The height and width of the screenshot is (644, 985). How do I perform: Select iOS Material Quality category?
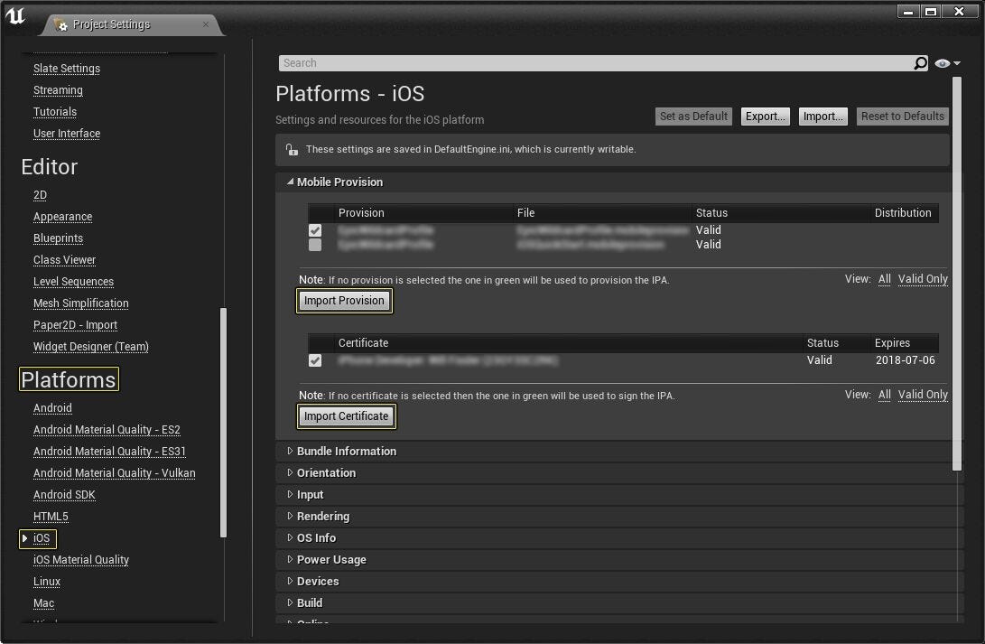tap(81, 560)
